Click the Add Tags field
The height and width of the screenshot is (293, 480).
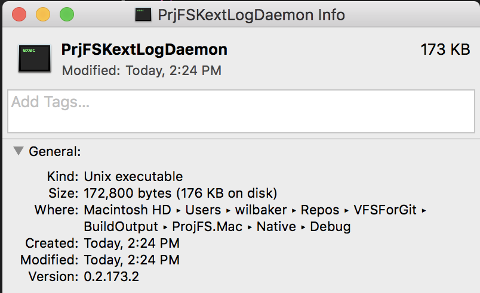pos(239,111)
